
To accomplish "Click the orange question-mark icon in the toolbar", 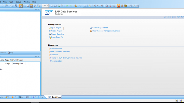I will (62, 6).
